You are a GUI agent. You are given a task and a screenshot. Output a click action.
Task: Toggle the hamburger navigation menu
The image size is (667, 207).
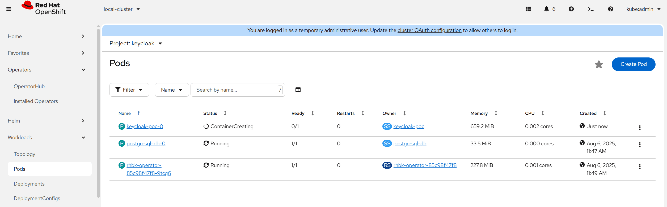pyautogui.click(x=9, y=9)
